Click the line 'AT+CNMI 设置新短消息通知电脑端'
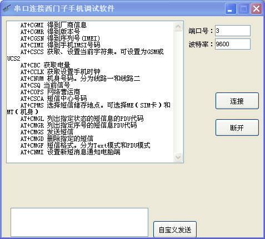The image size is (265, 239). pos(70,152)
